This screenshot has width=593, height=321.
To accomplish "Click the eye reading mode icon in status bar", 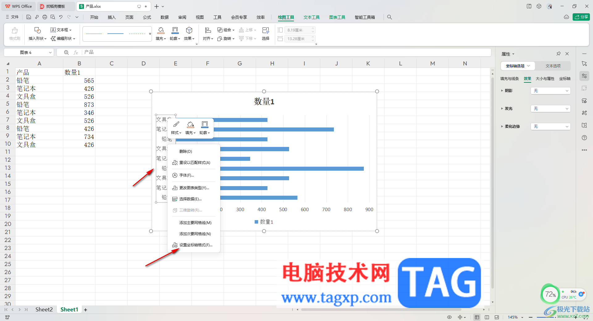I will [x=449, y=317].
